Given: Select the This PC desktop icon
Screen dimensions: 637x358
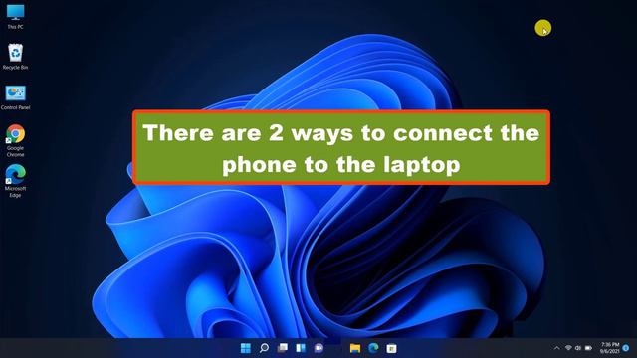Looking at the screenshot, I should [16, 17].
